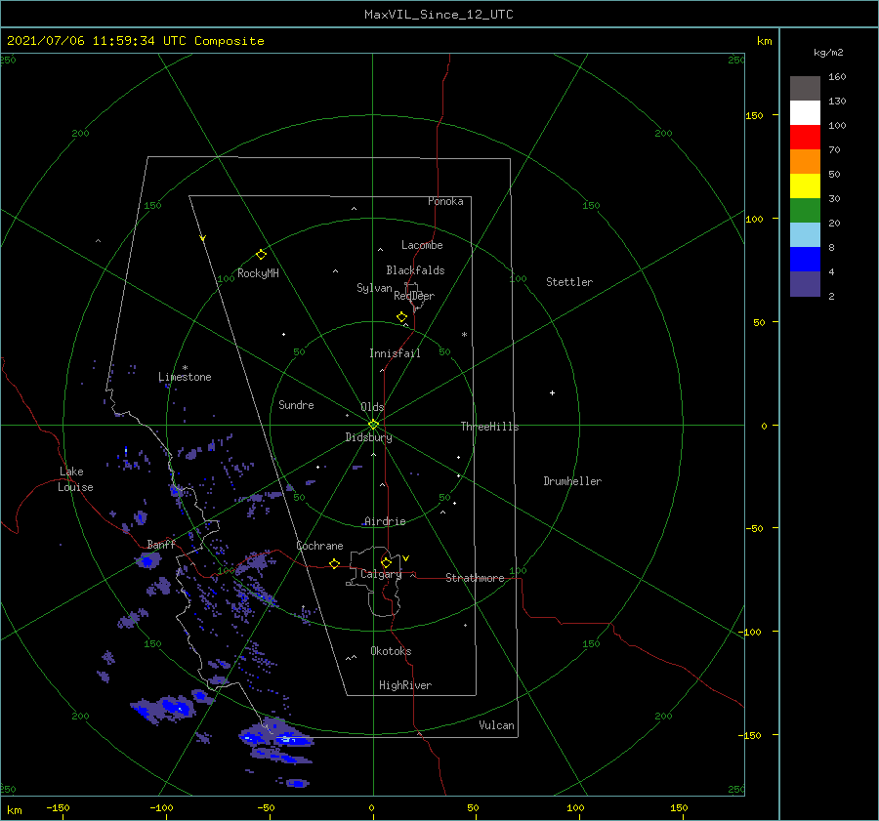Click the kg/m2 legend unit label
The height and width of the screenshot is (821, 879).
tap(828, 53)
